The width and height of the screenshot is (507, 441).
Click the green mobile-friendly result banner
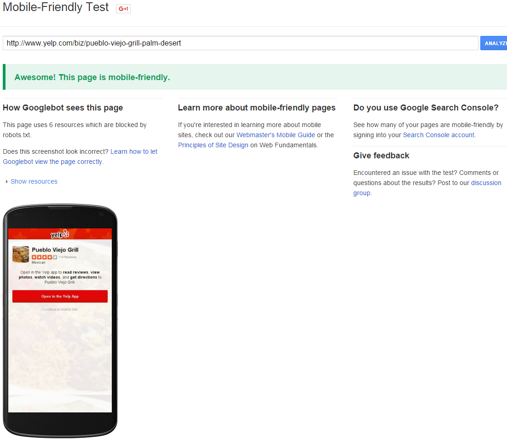[x=254, y=77]
